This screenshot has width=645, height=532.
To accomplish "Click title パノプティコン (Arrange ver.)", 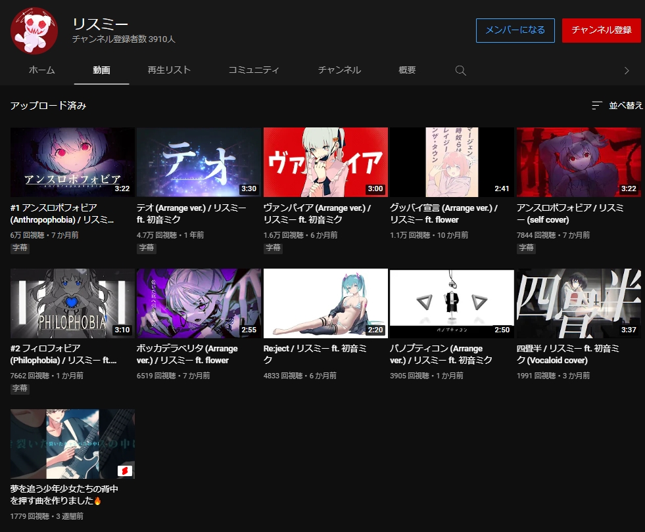I will point(441,354).
